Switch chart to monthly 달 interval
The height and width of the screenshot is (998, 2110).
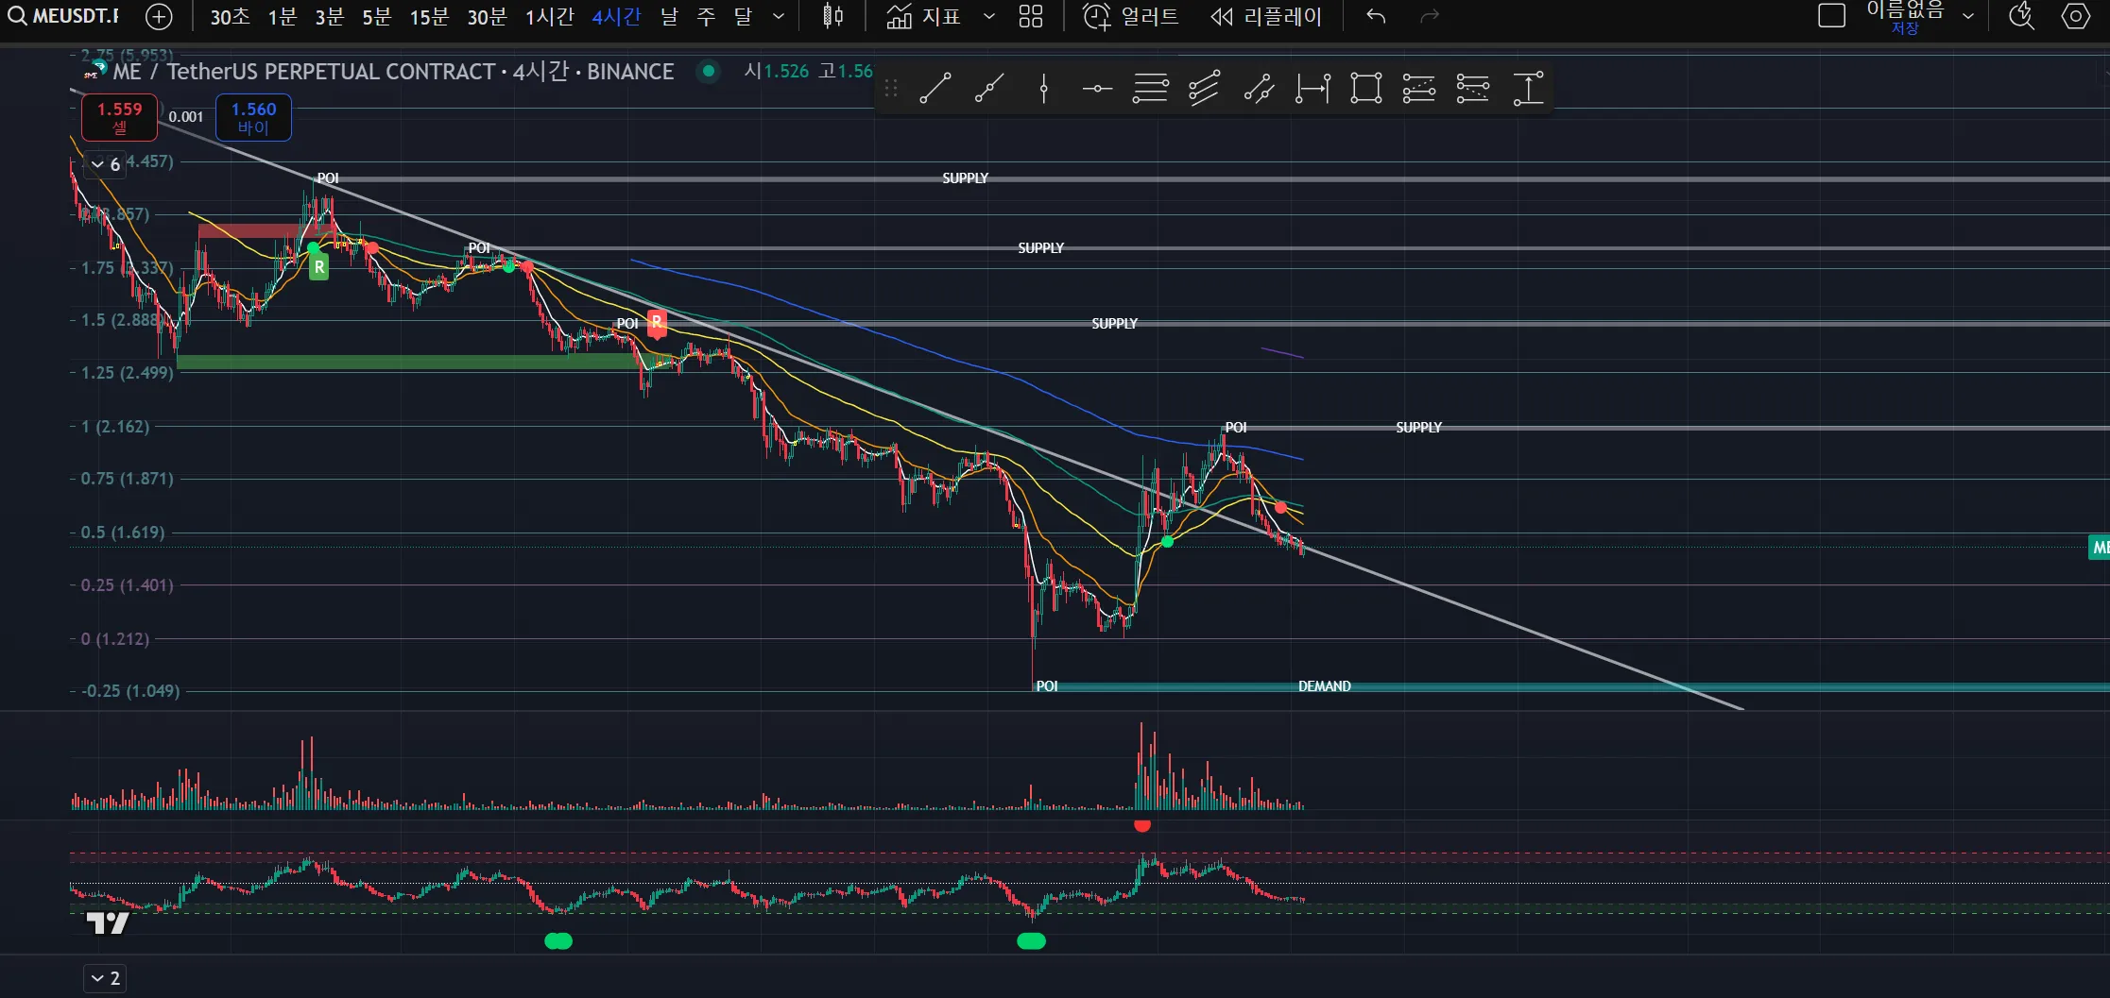(743, 17)
